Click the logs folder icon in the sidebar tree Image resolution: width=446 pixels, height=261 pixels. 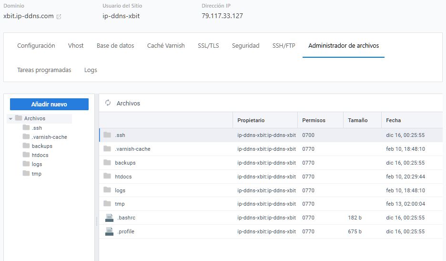coord(26,164)
